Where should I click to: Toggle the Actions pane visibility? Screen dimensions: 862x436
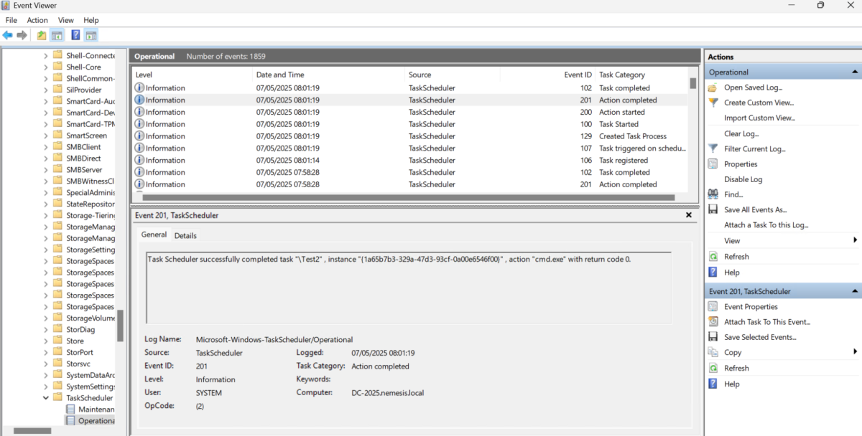(x=91, y=34)
